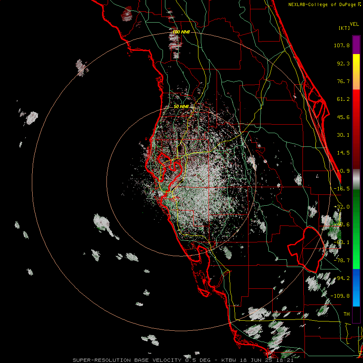
Task: Click the 30.1 scale value
Action: (x=343, y=135)
